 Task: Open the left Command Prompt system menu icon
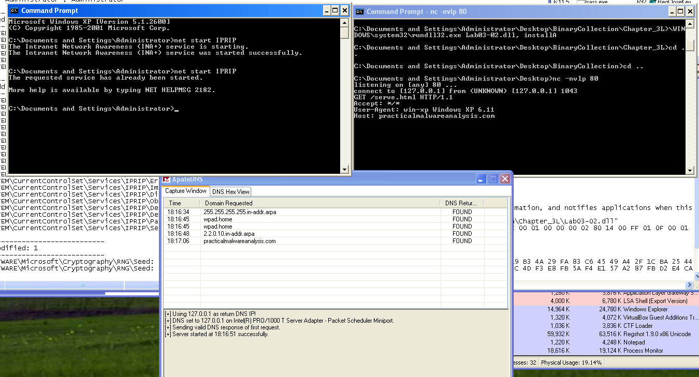[14, 10]
